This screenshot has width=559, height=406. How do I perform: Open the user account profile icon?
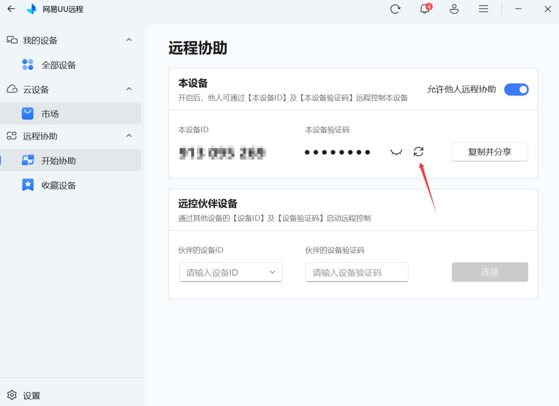(x=454, y=9)
